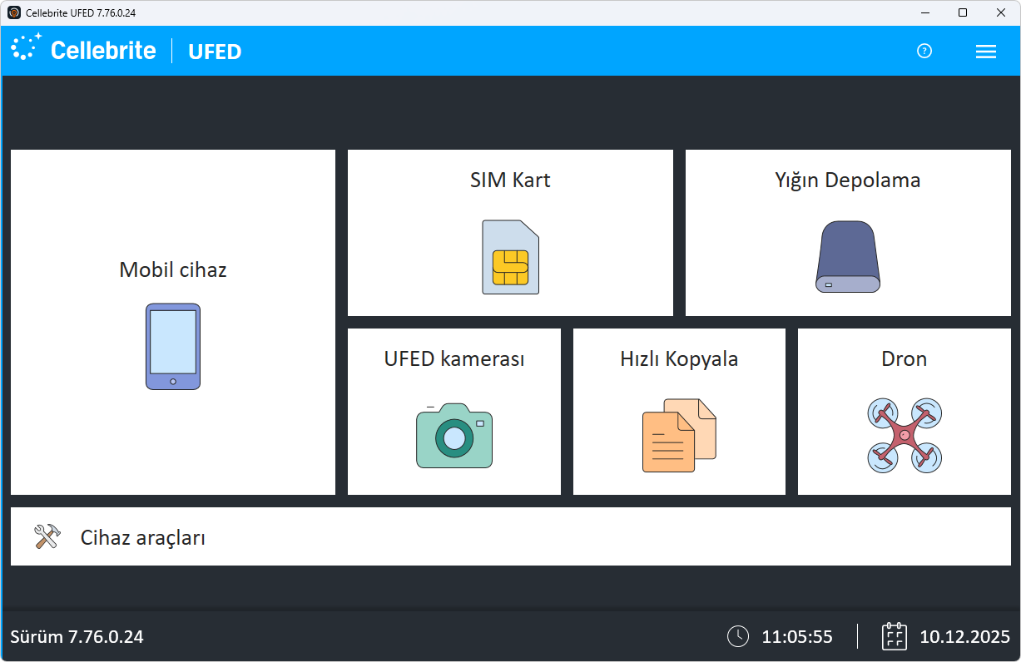Click the mobile phone icon
This screenshot has height=662, width=1021.
point(173,347)
